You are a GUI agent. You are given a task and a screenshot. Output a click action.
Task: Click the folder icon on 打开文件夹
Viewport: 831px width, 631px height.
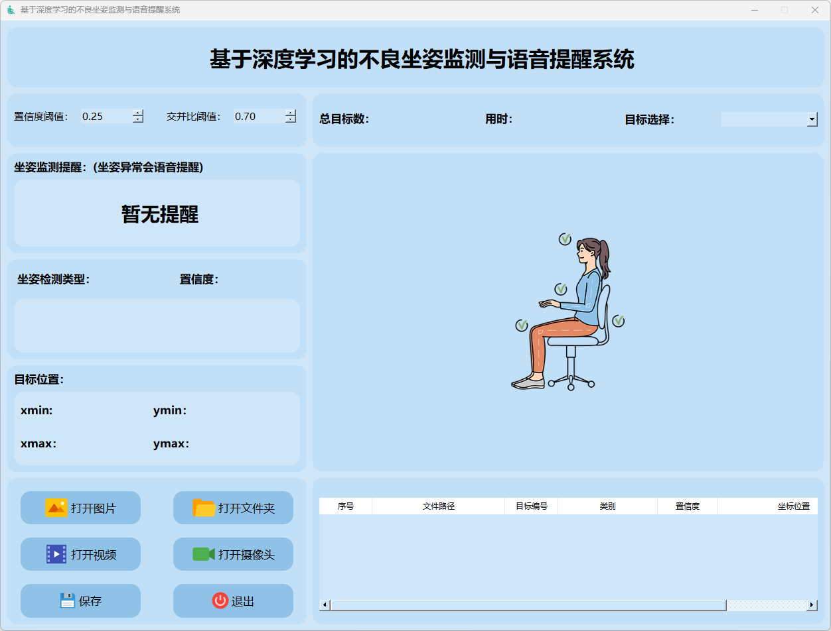[x=204, y=508]
